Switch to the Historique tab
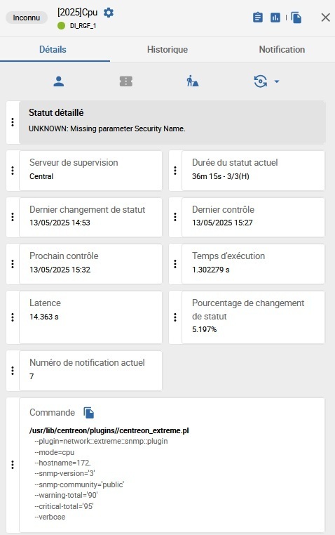The image size is (335, 535). 167,49
